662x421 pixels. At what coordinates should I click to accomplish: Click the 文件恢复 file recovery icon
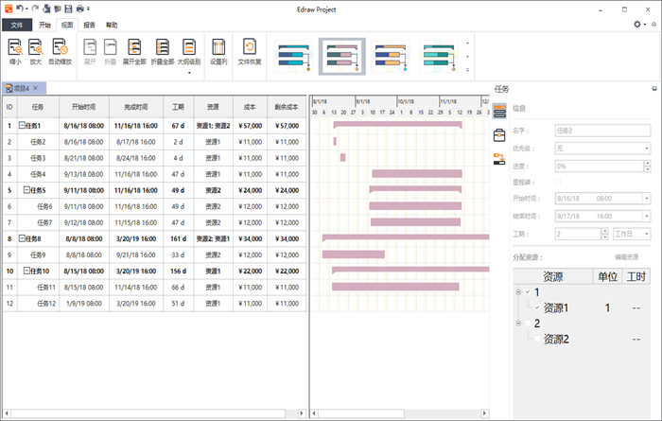249,47
